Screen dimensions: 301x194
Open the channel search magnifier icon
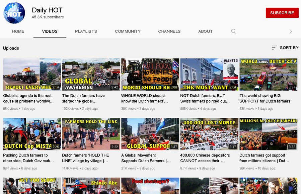[x=234, y=31]
